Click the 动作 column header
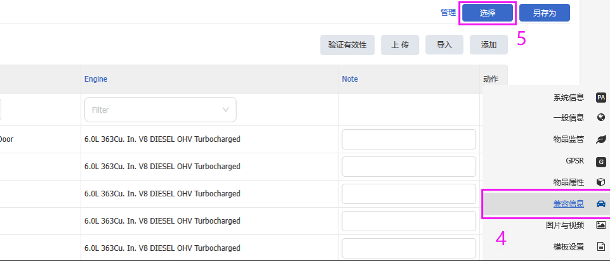This screenshot has width=610, height=261. (490, 79)
